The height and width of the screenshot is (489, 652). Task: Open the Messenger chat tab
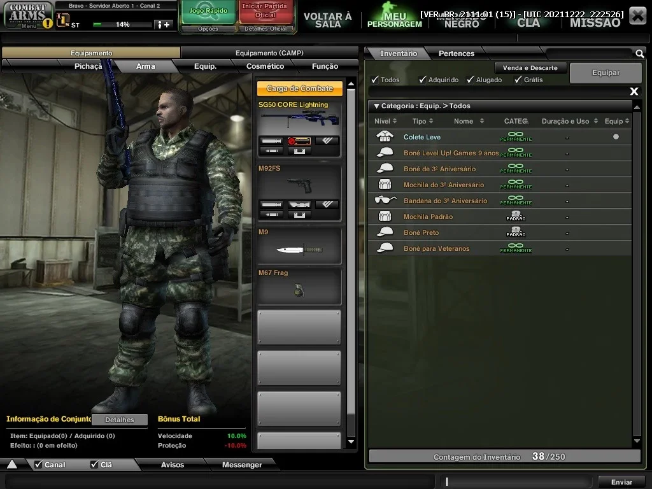click(241, 464)
